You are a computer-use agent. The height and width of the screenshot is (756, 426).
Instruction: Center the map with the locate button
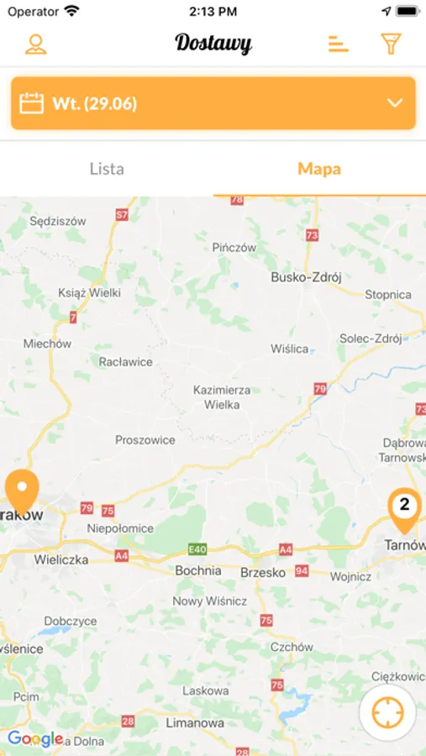(x=387, y=712)
